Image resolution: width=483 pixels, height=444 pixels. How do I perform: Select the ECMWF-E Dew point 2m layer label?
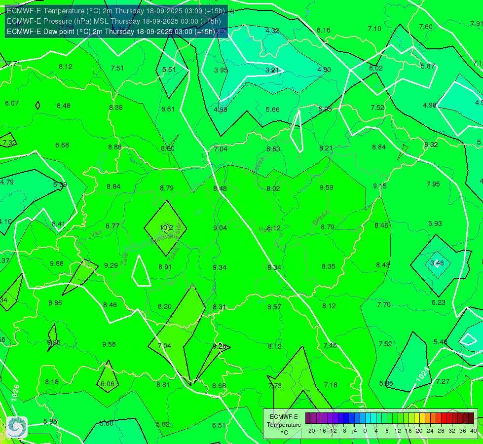[x=111, y=32]
